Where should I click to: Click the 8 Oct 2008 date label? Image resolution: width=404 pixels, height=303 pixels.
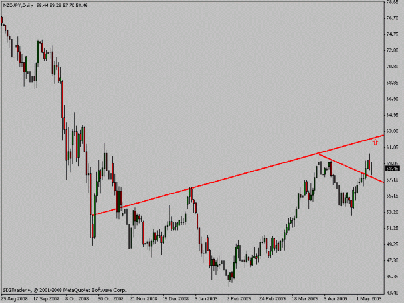77,299
